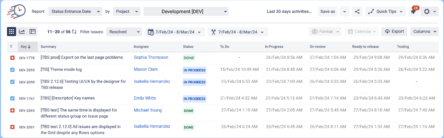Open the Status Entrance Date report dropdown
This screenshot has width=444, height=138.
75,12
